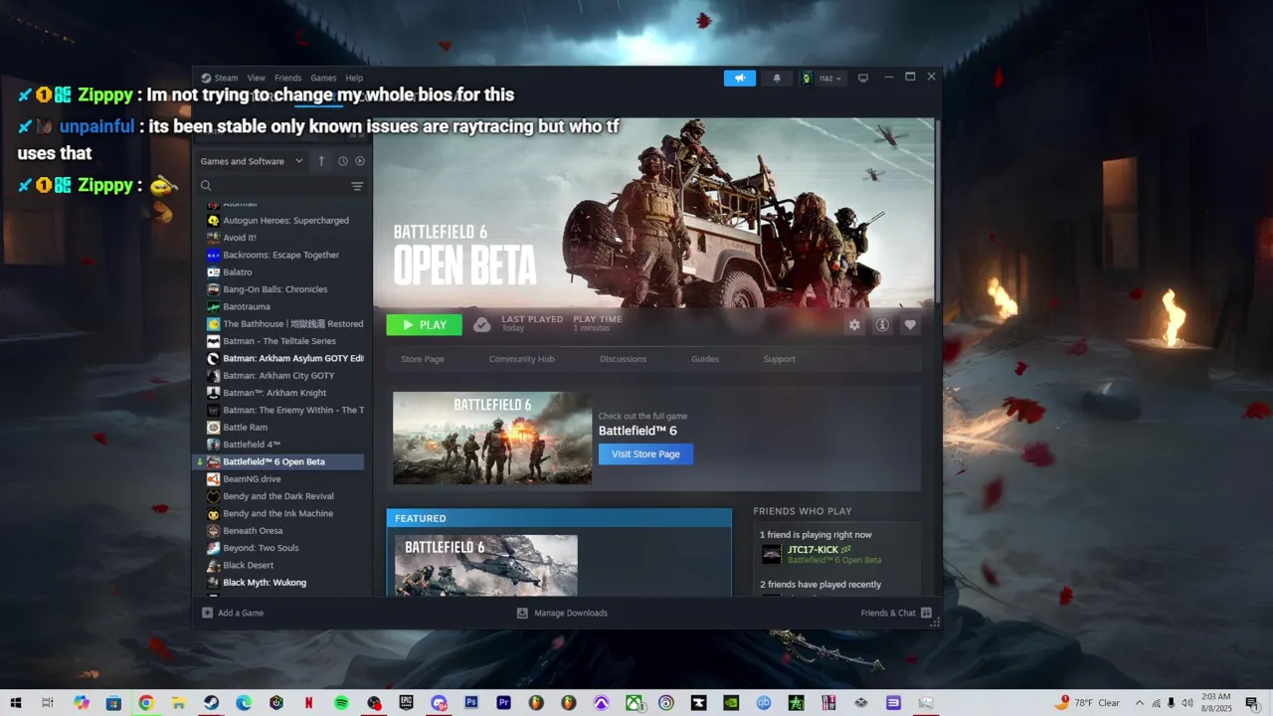Click the game info icon

tap(882, 325)
